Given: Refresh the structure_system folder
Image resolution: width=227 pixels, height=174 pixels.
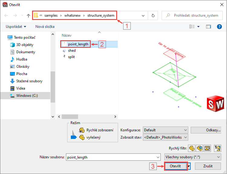Looking at the screenshot, I should (x=153, y=15).
